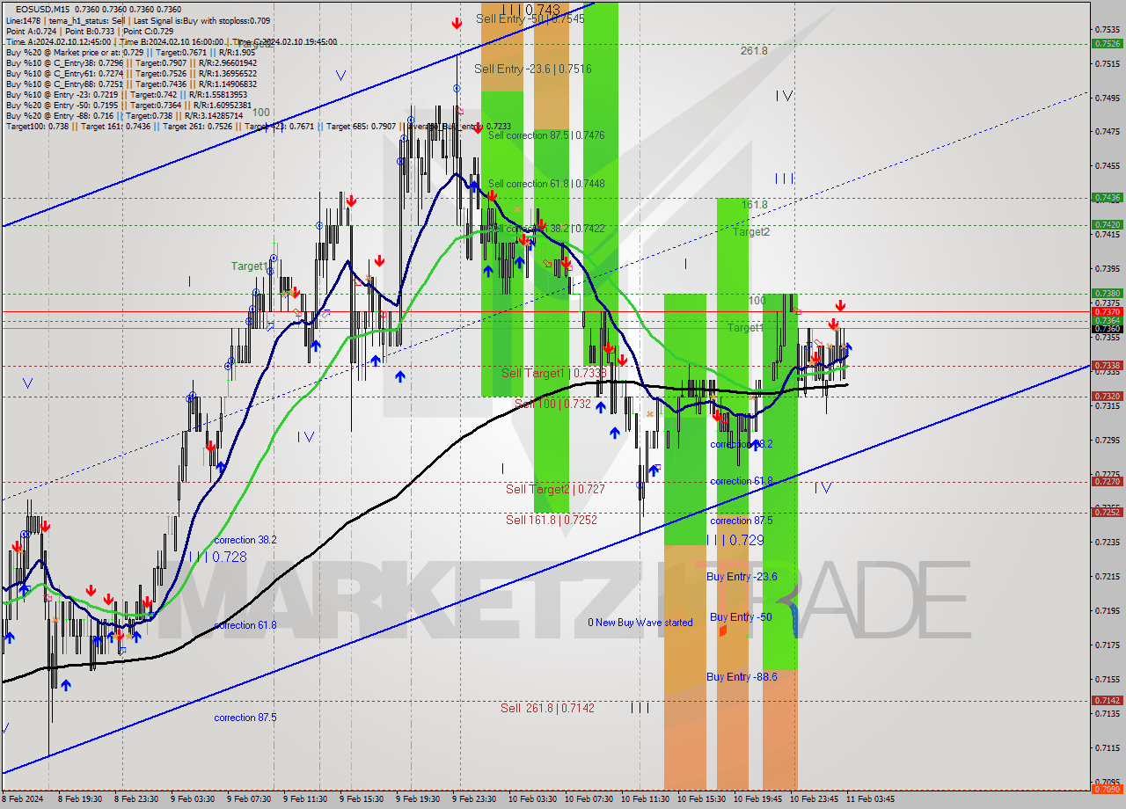
Task: Click the '9 Feb 03:30' time axis label
Action: coord(193,799)
